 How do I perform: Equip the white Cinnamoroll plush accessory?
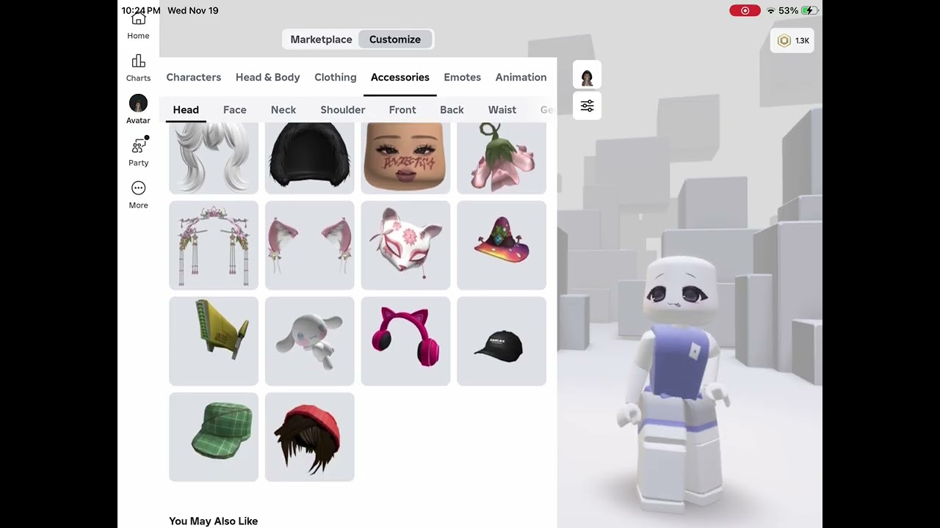(310, 341)
